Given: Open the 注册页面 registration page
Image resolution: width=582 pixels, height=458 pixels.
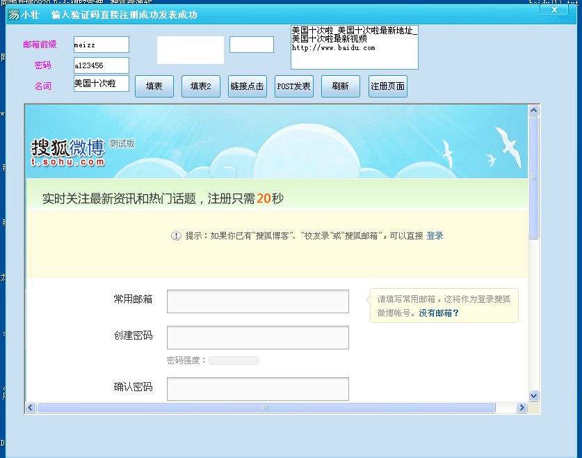Looking at the screenshot, I should (x=387, y=86).
